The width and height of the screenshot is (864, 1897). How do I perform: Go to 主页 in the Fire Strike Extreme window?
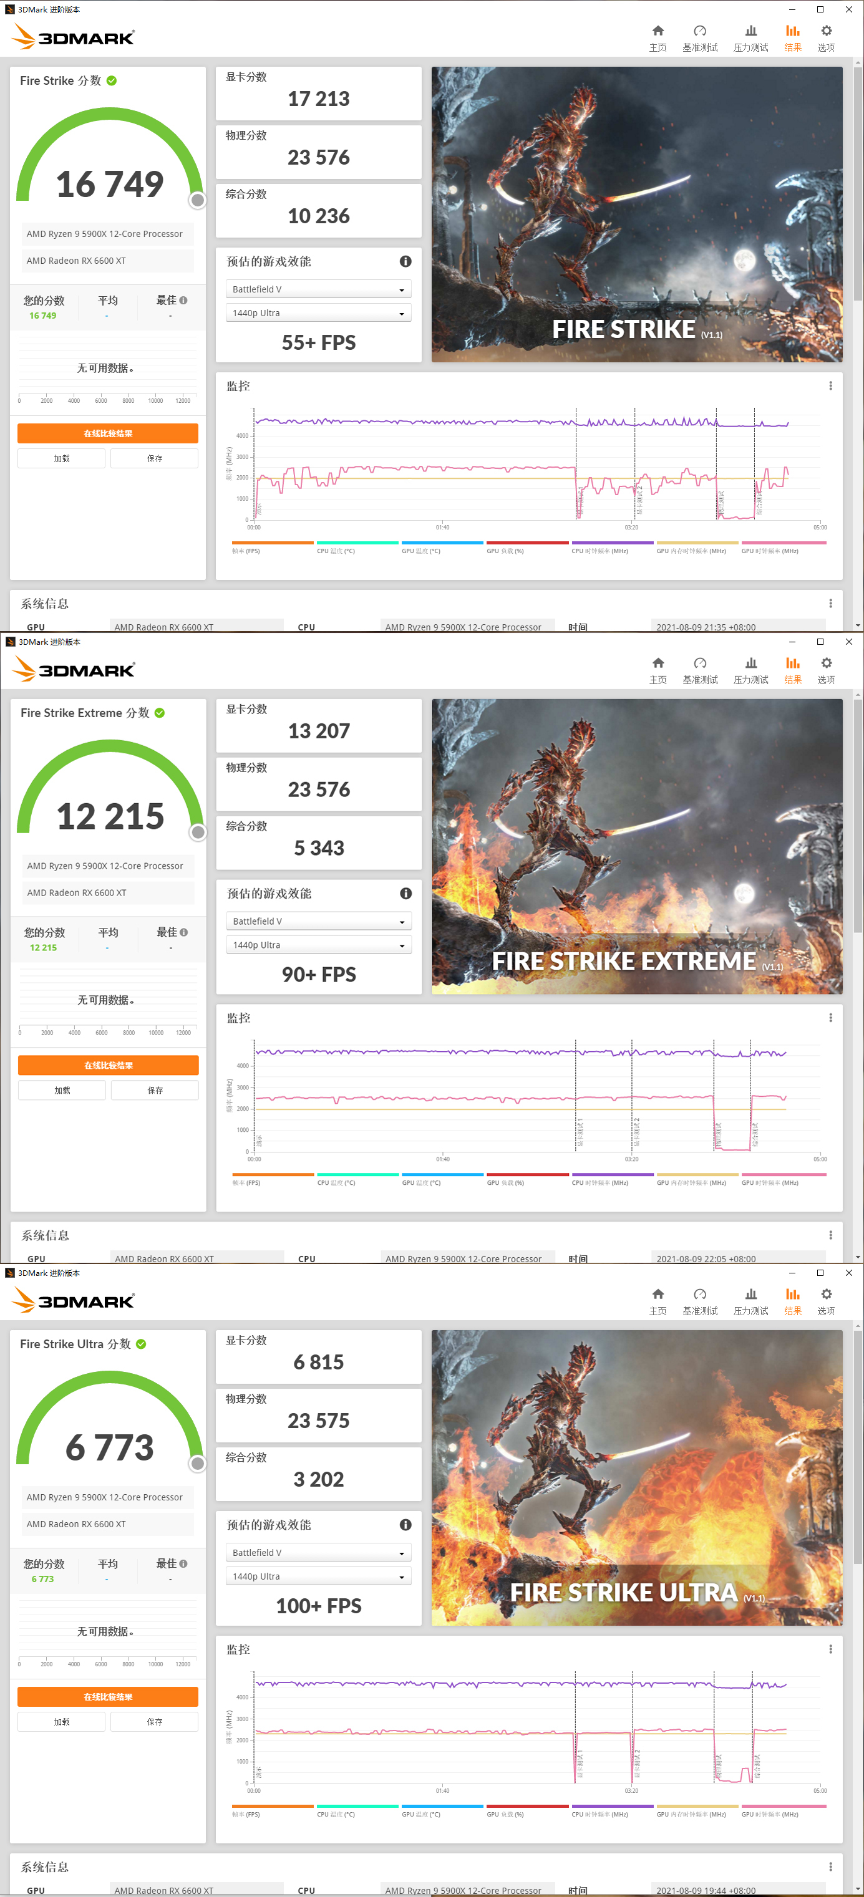tap(658, 671)
